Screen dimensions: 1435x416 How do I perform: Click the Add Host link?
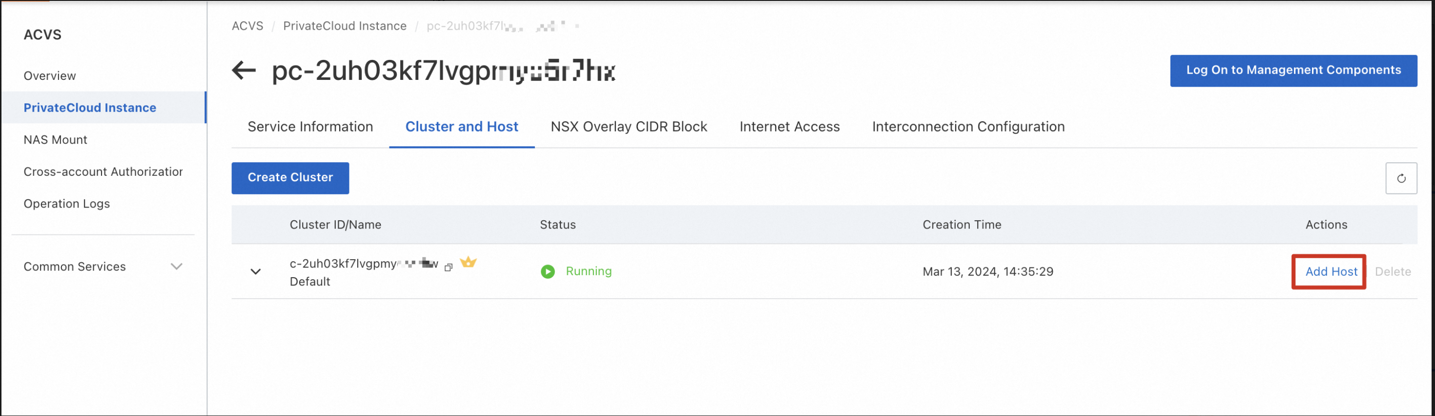coord(1331,271)
